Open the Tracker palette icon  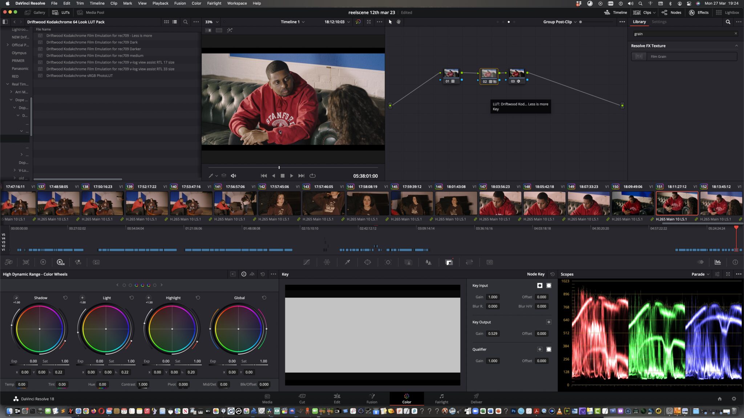388,262
